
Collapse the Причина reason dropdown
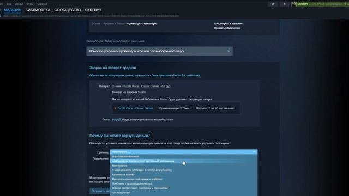click(184, 152)
